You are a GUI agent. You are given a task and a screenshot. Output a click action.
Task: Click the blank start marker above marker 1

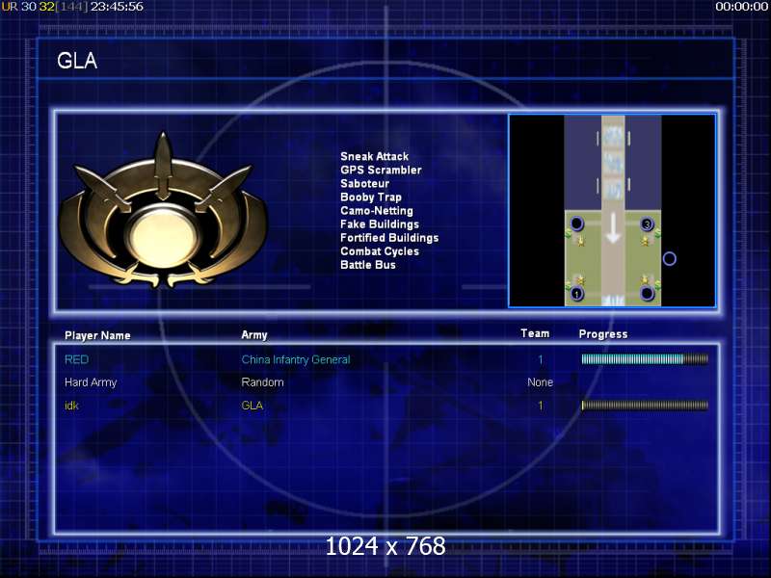576,224
